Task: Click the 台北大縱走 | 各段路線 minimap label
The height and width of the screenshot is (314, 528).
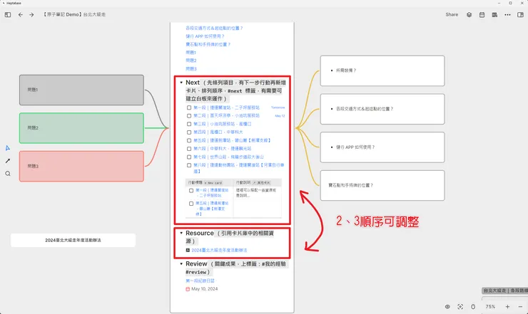Action: click(504, 291)
